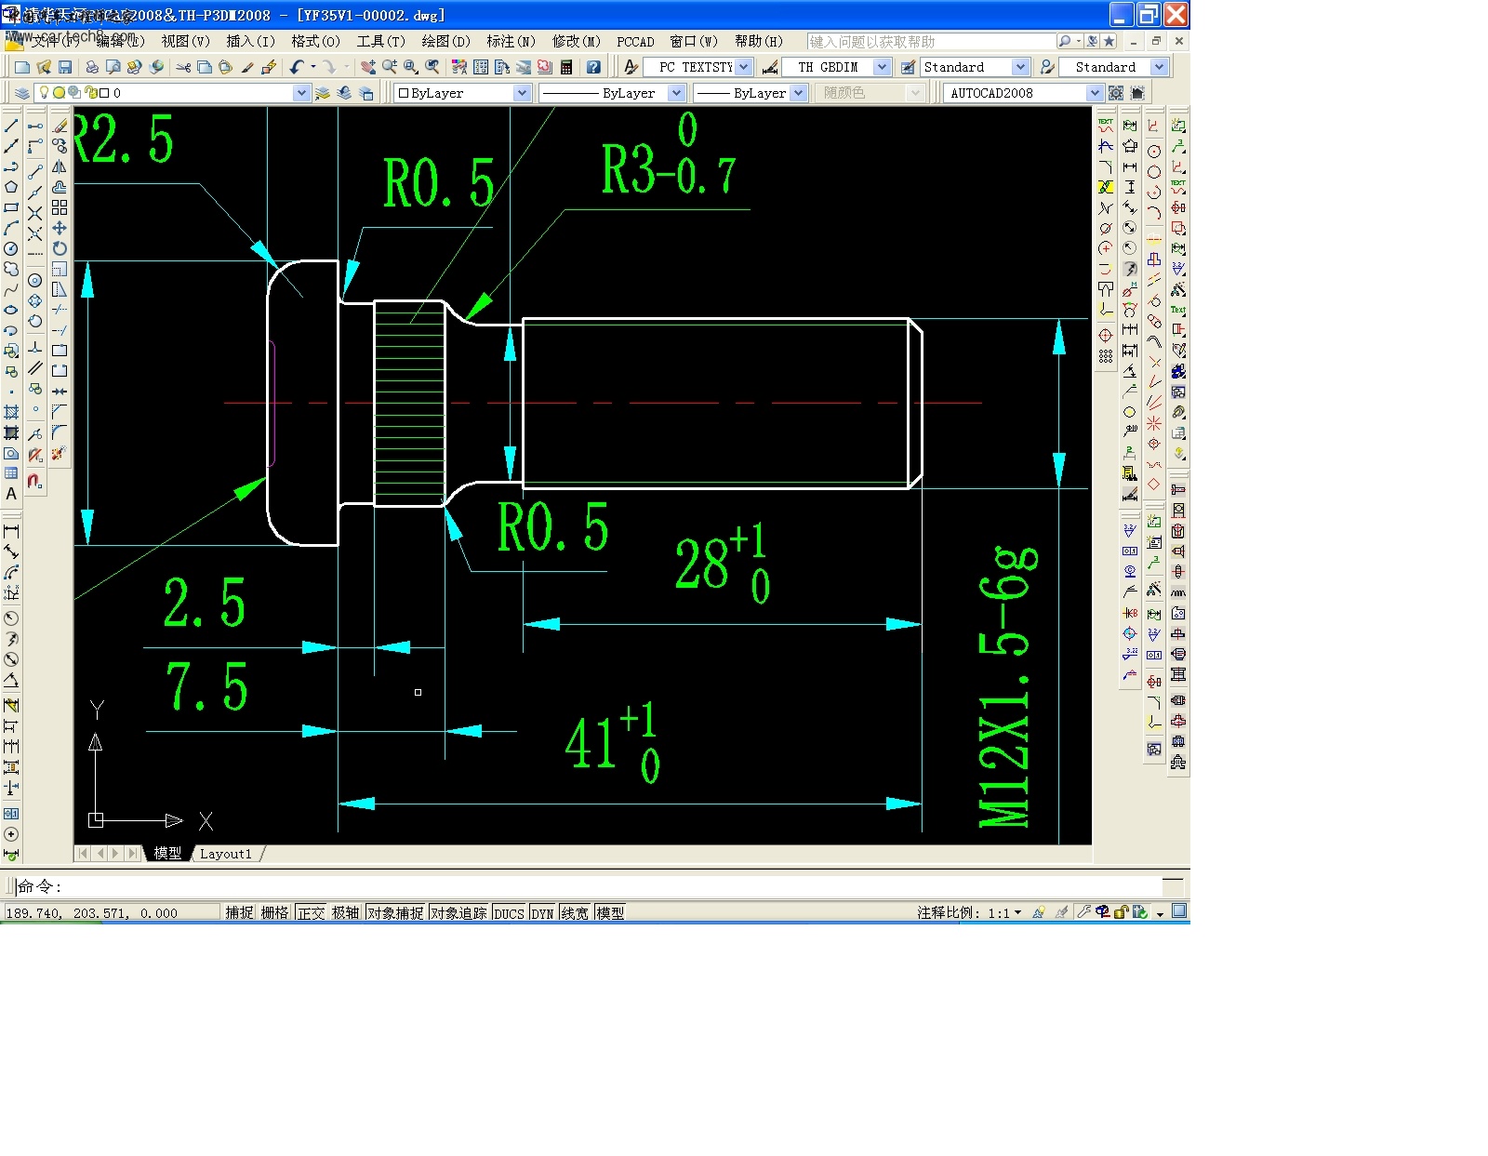Toggle 对象追踪 object tracking in status bar
The height and width of the screenshot is (1156, 1488).
(x=458, y=913)
